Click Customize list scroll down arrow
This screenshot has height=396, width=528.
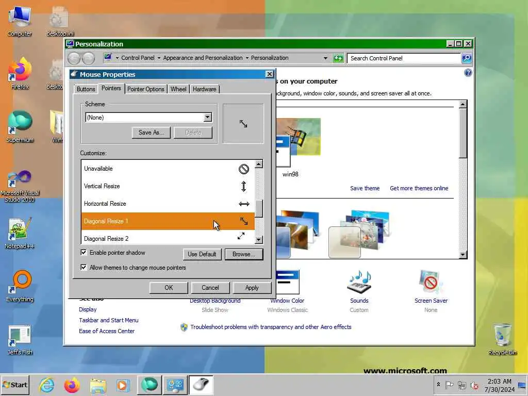pos(259,240)
